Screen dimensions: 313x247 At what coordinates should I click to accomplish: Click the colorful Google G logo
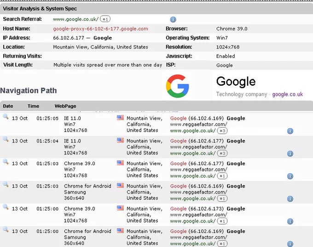click(x=178, y=86)
